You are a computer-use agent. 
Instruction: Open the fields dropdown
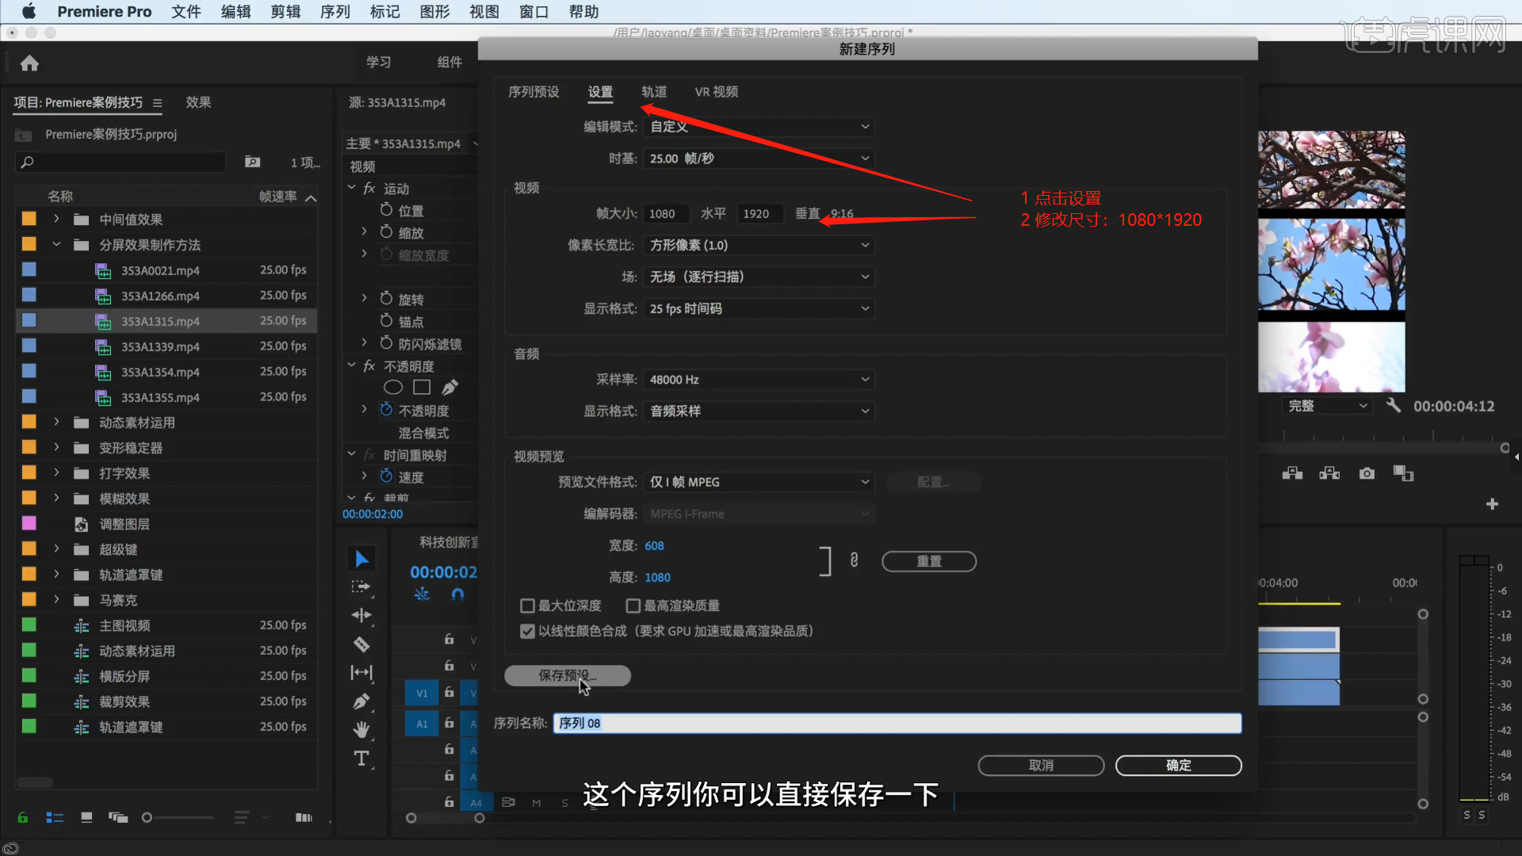coord(759,277)
